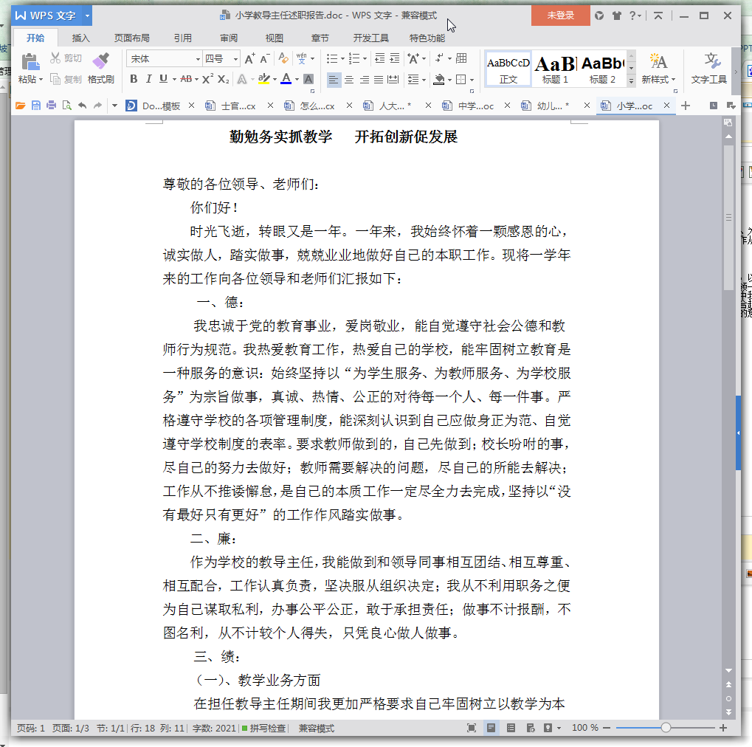
Task: Click the Save icon in quick access toolbar
Action: (x=35, y=106)
